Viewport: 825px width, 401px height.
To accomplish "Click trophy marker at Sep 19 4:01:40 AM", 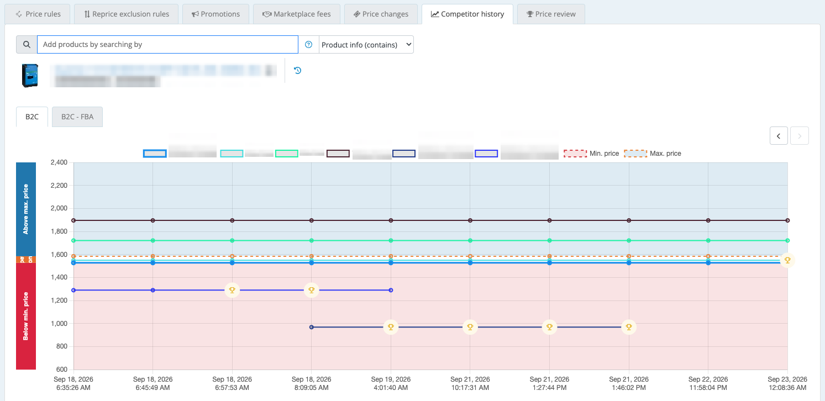I will (391, 327).
